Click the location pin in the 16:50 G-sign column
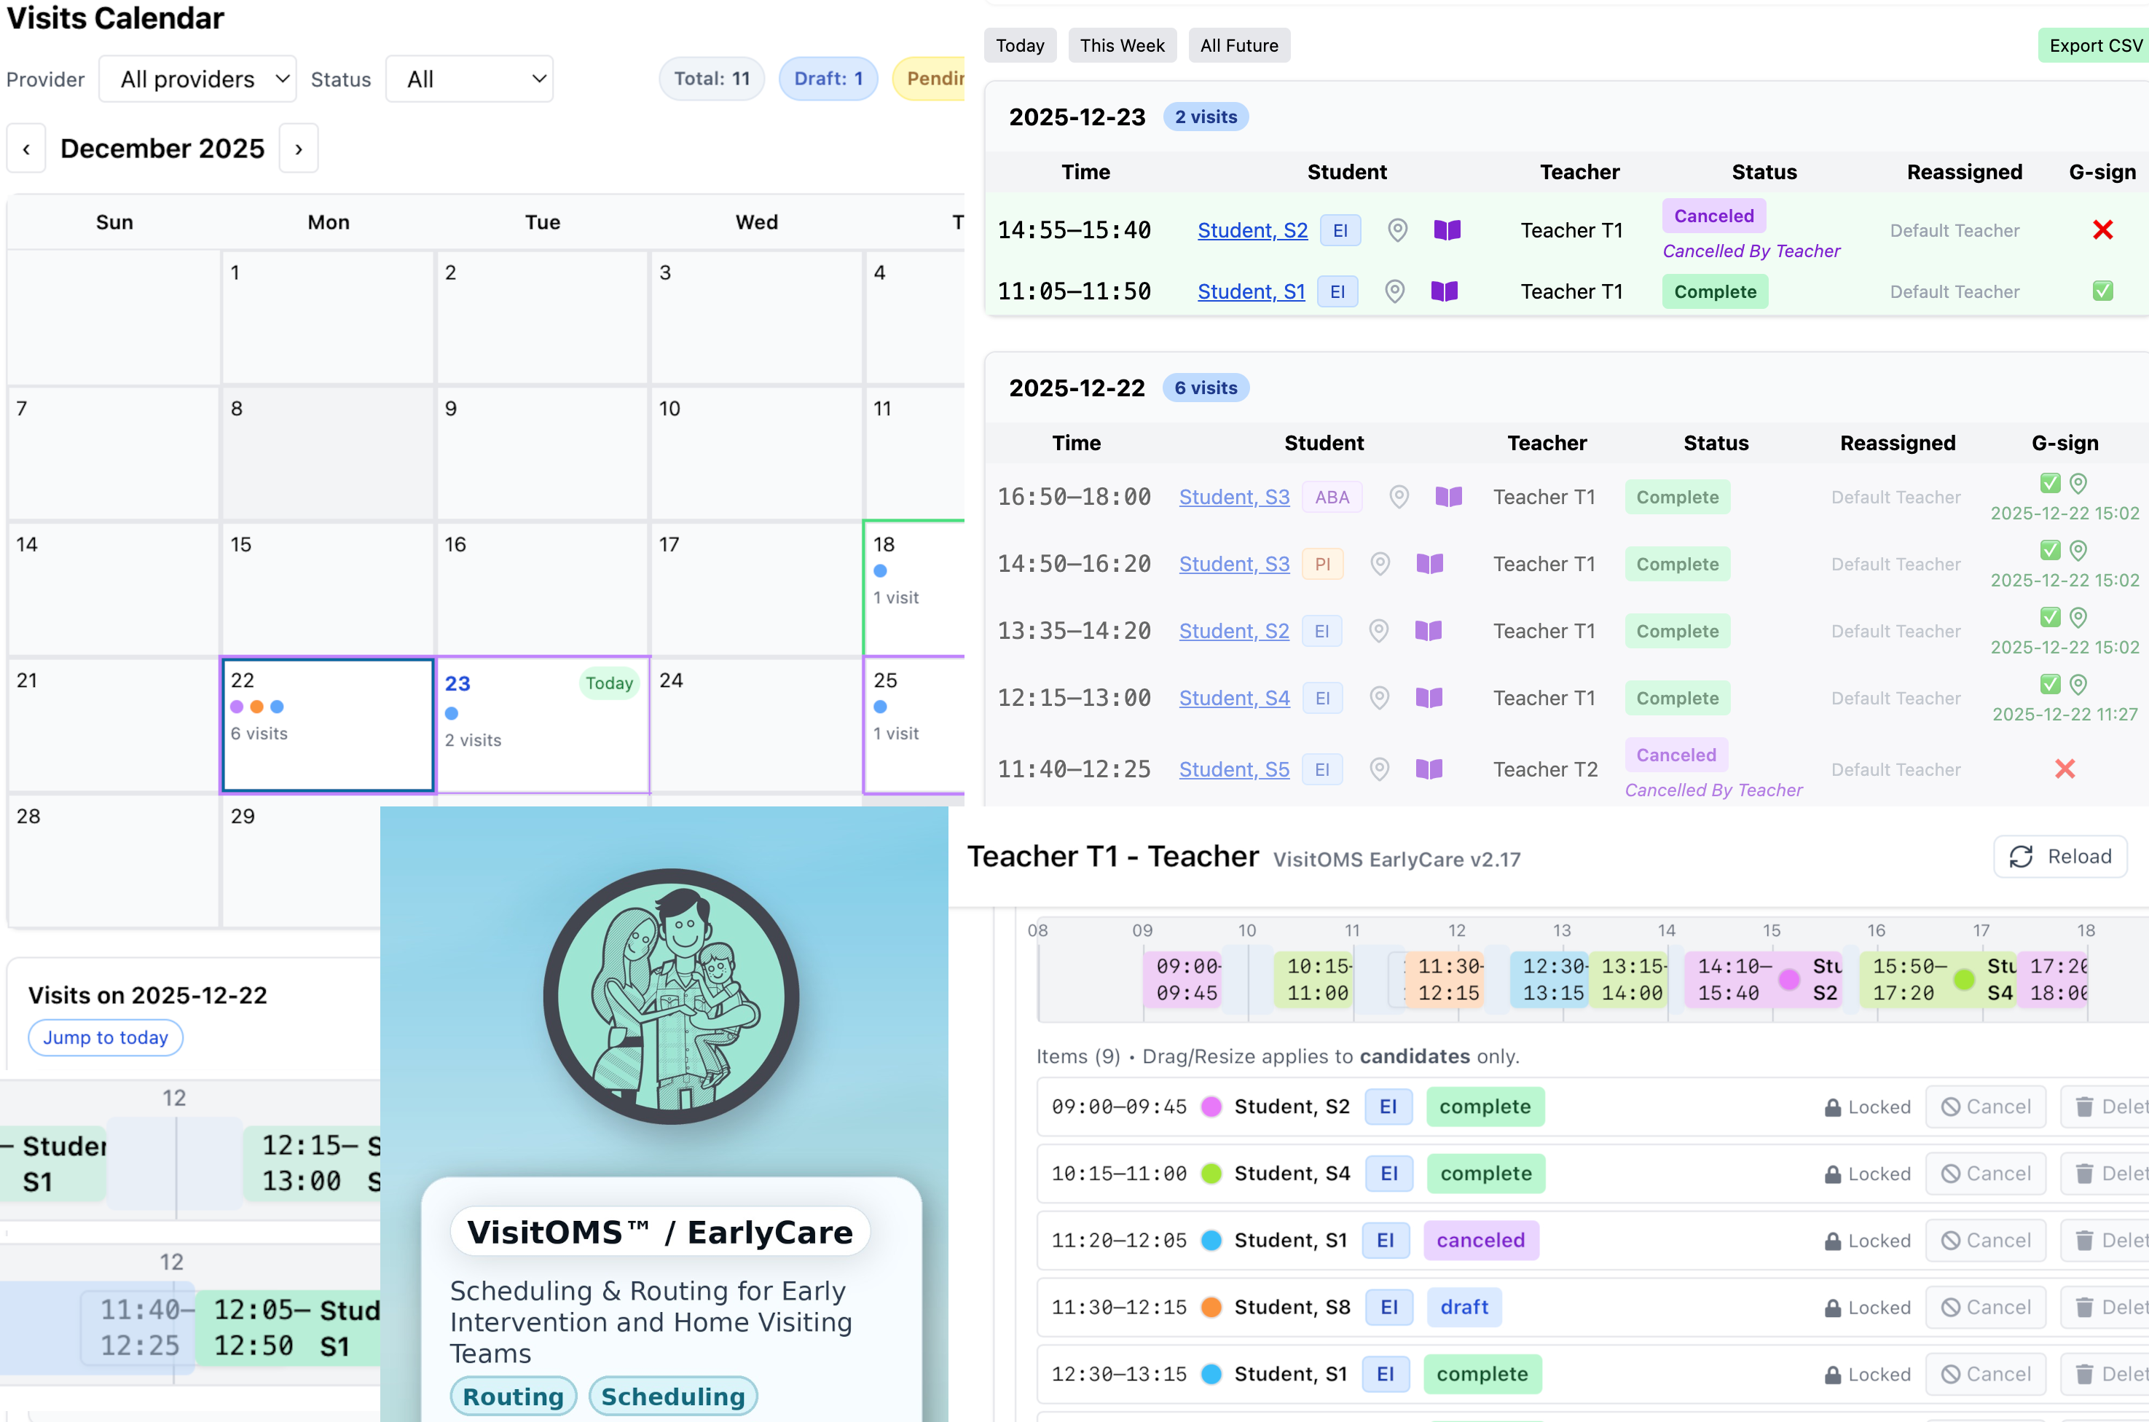The height and width of the screenshot is (1422, 2149). tap(2078, 484)
